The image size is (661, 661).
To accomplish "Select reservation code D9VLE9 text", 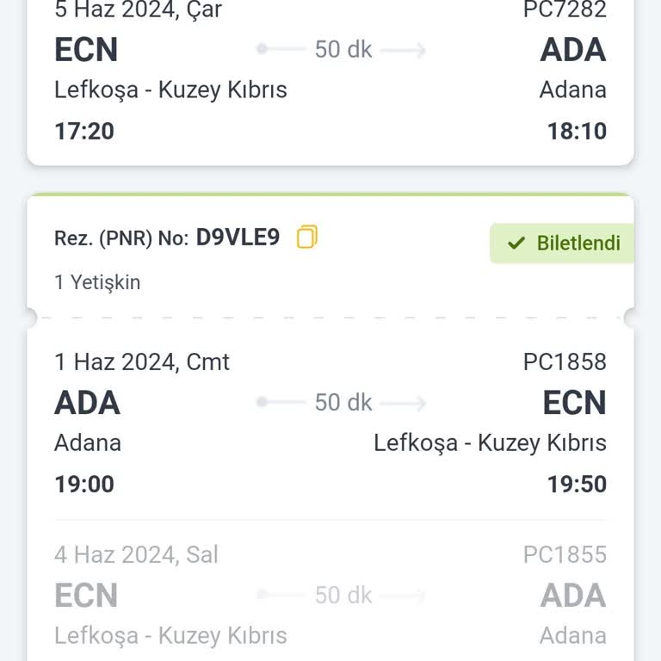I will tap(238, 237).
